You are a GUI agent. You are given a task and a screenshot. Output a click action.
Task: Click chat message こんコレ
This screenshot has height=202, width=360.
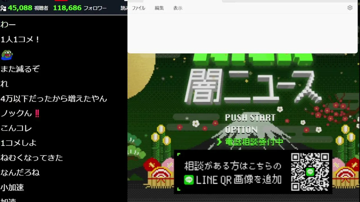[x=16, y=128]
